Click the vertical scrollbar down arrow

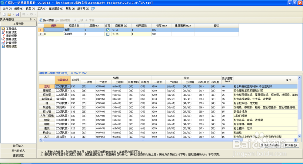point(299,136)
